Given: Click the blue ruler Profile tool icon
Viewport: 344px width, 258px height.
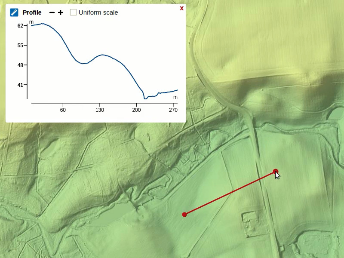Looking at the screenshot, I should pos(14,12).
